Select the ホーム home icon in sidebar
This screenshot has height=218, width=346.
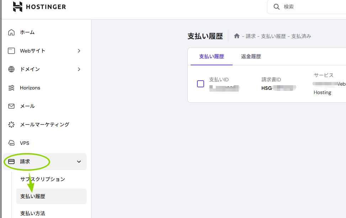coord(12,32)
